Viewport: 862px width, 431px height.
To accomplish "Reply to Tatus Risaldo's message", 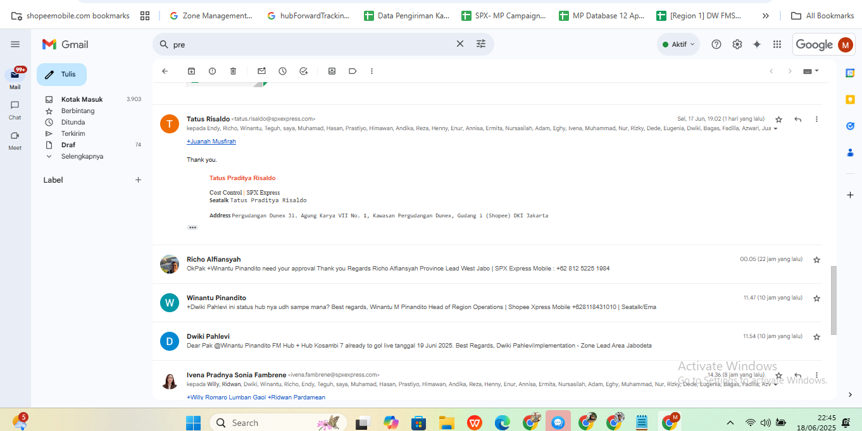I will [798, 119].
